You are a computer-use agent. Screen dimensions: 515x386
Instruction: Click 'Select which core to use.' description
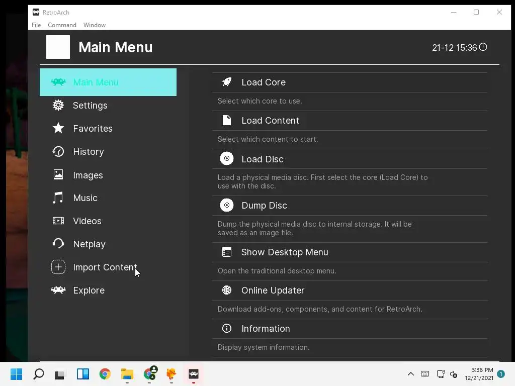point(260,101)
